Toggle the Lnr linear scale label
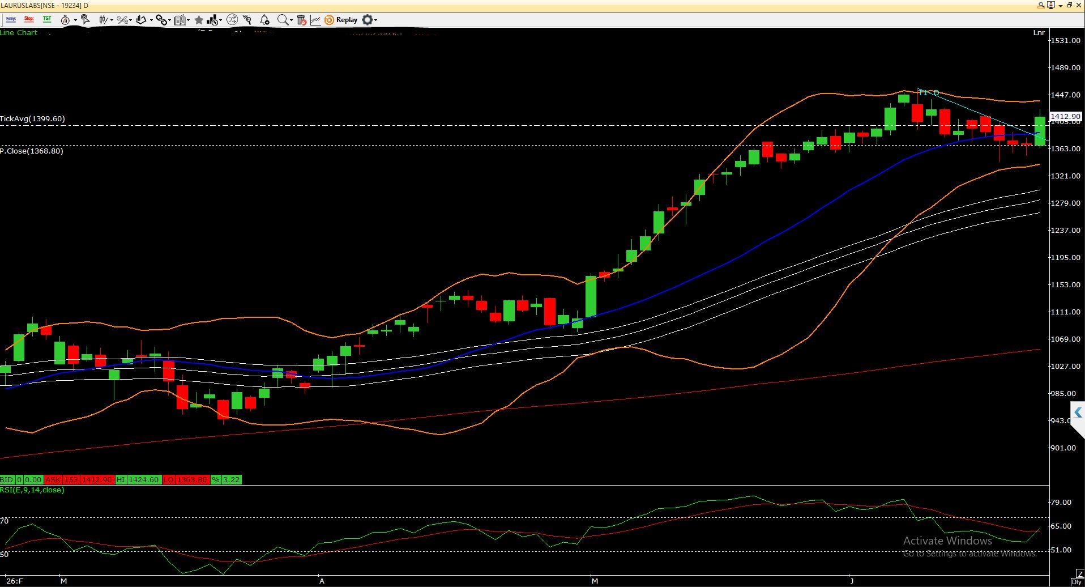 tap(1039, 33)
